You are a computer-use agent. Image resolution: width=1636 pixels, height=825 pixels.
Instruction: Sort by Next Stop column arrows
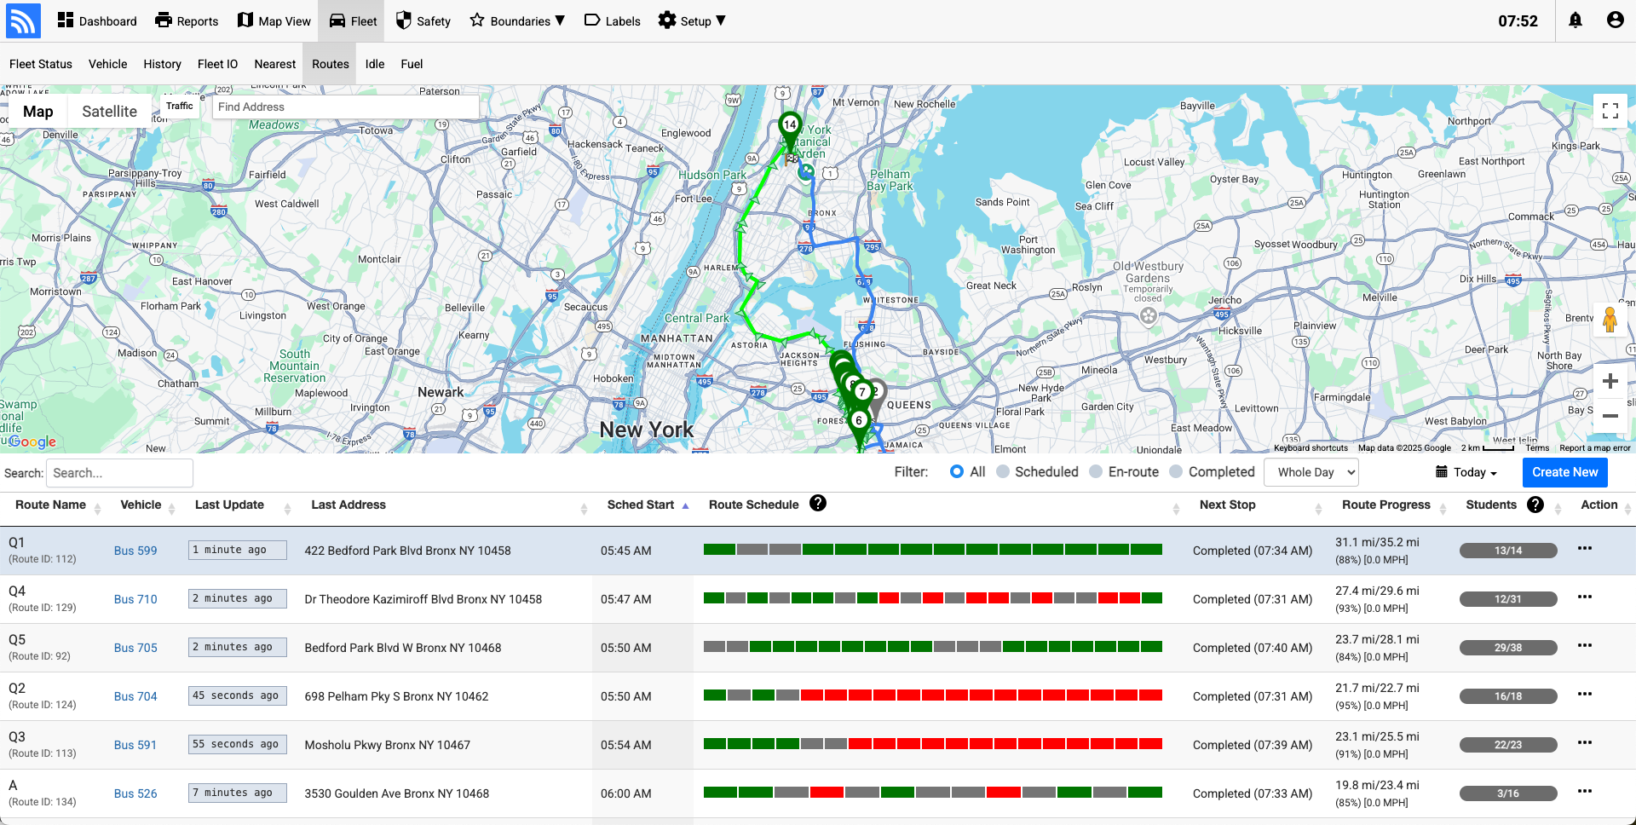pos(1318,508)
